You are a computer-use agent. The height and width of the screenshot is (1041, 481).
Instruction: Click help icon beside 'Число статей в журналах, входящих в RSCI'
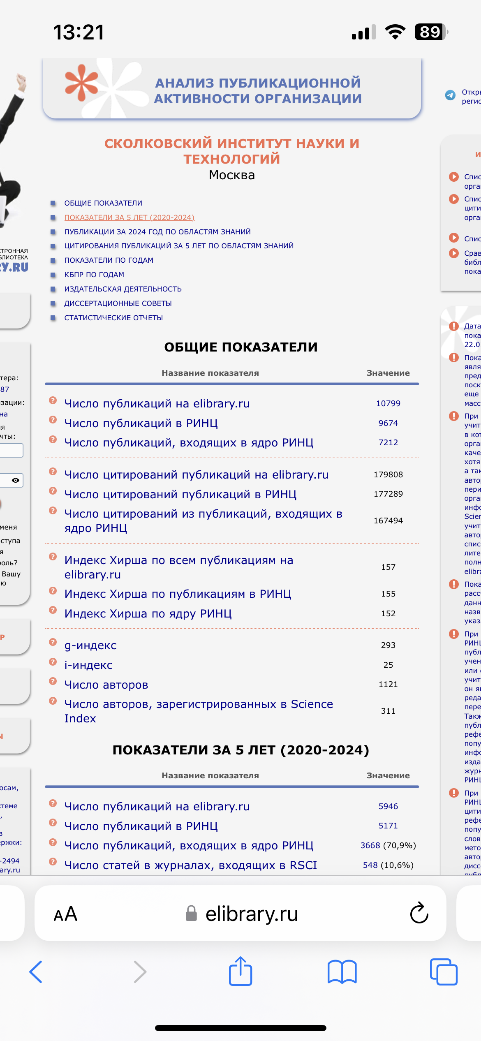(x=53, y=861)
